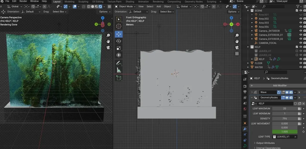Pick the Add Cube tool

(x=119, y=78)
